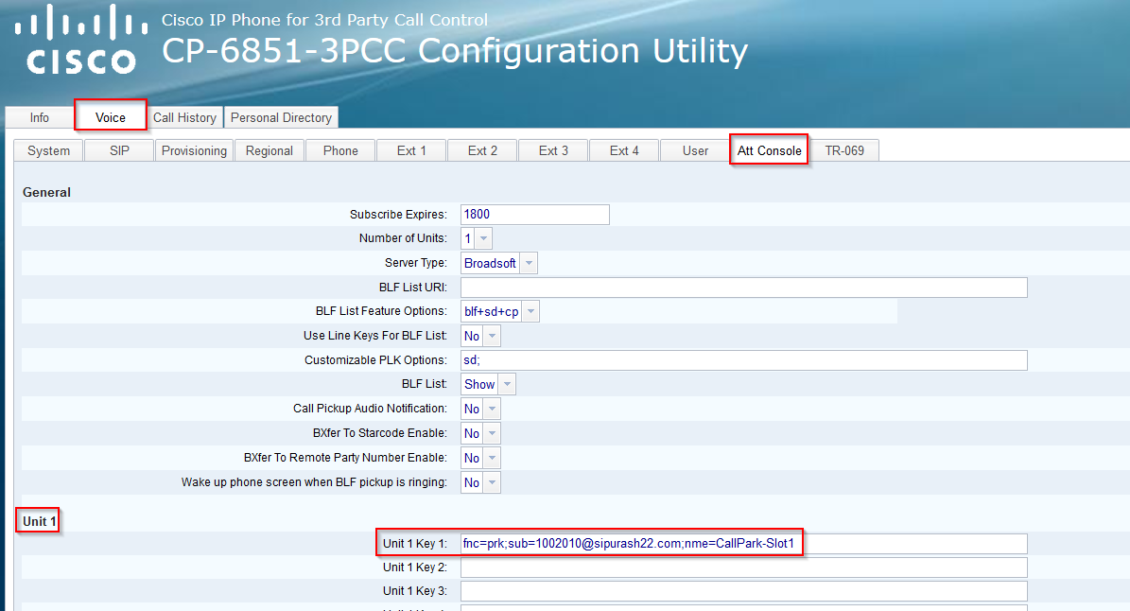This screenshot has width=1130, height=611.
Task: Open the BLF List show/hide selector
Action: tap(507, 384)
